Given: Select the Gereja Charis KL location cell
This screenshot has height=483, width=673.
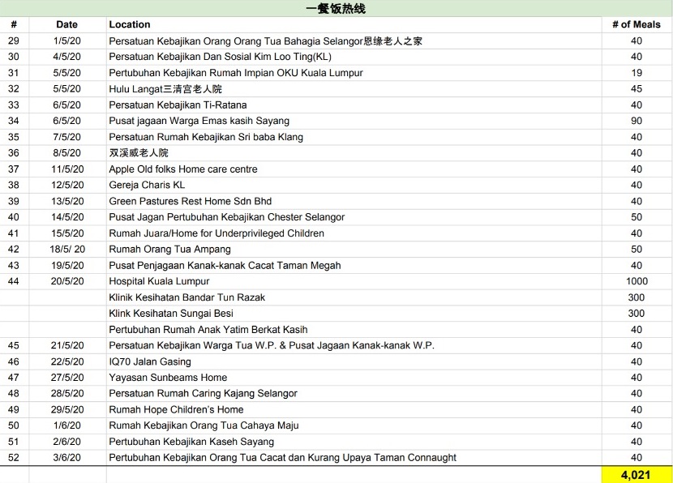Looking at the screenshot, I should pos(147,185).
